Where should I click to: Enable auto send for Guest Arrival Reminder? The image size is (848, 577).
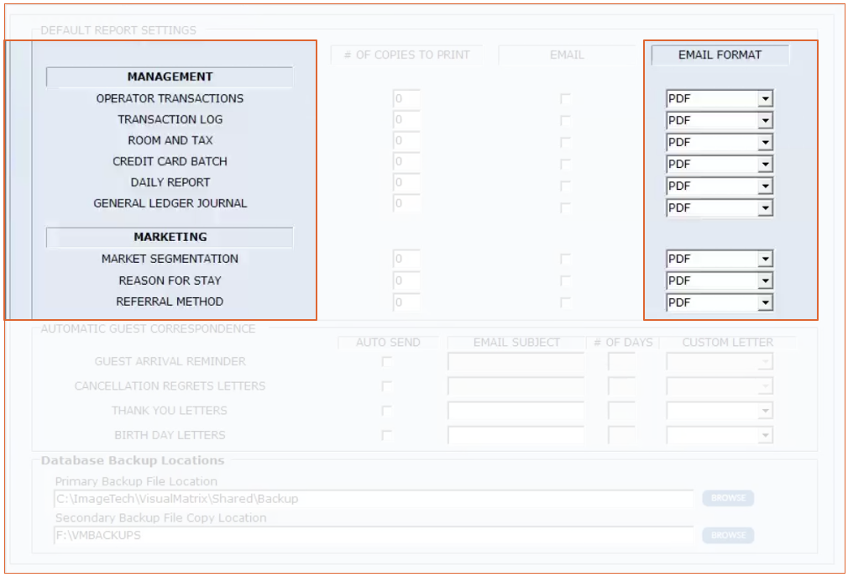tap(387, 362)
